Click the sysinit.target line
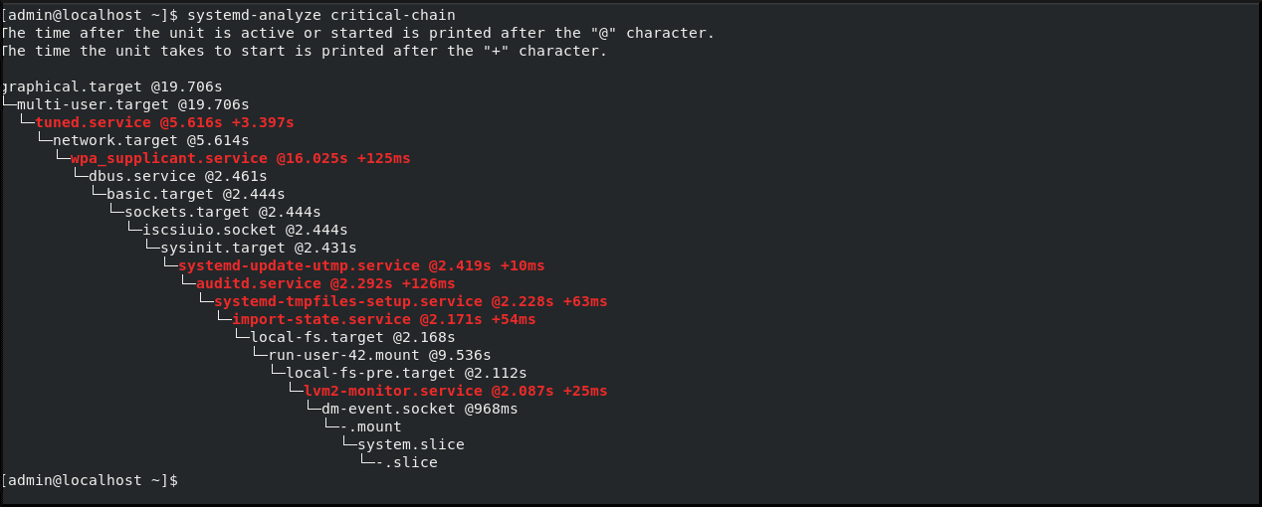 pos(258,248)
